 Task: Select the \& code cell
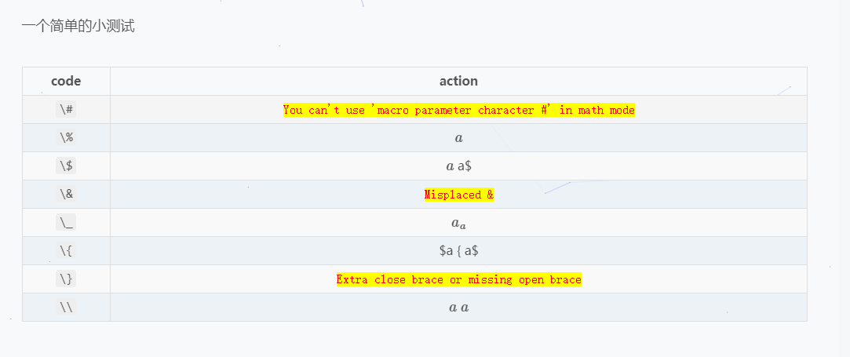(x=66, y=195)
